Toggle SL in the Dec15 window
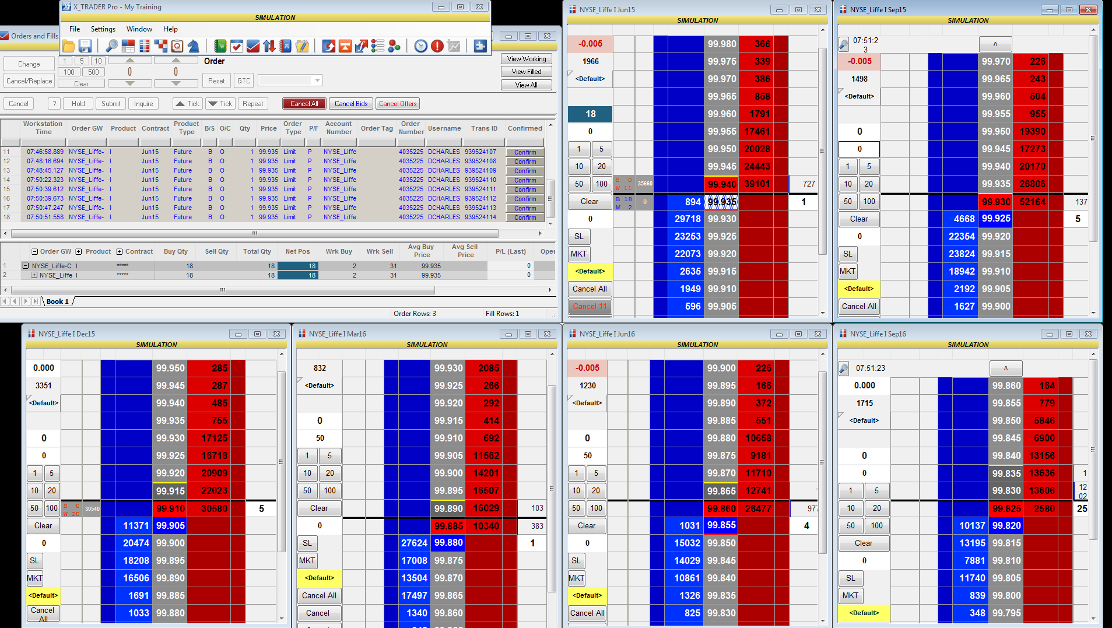Viewport: 1112px width, 628px height. point(34,560)
